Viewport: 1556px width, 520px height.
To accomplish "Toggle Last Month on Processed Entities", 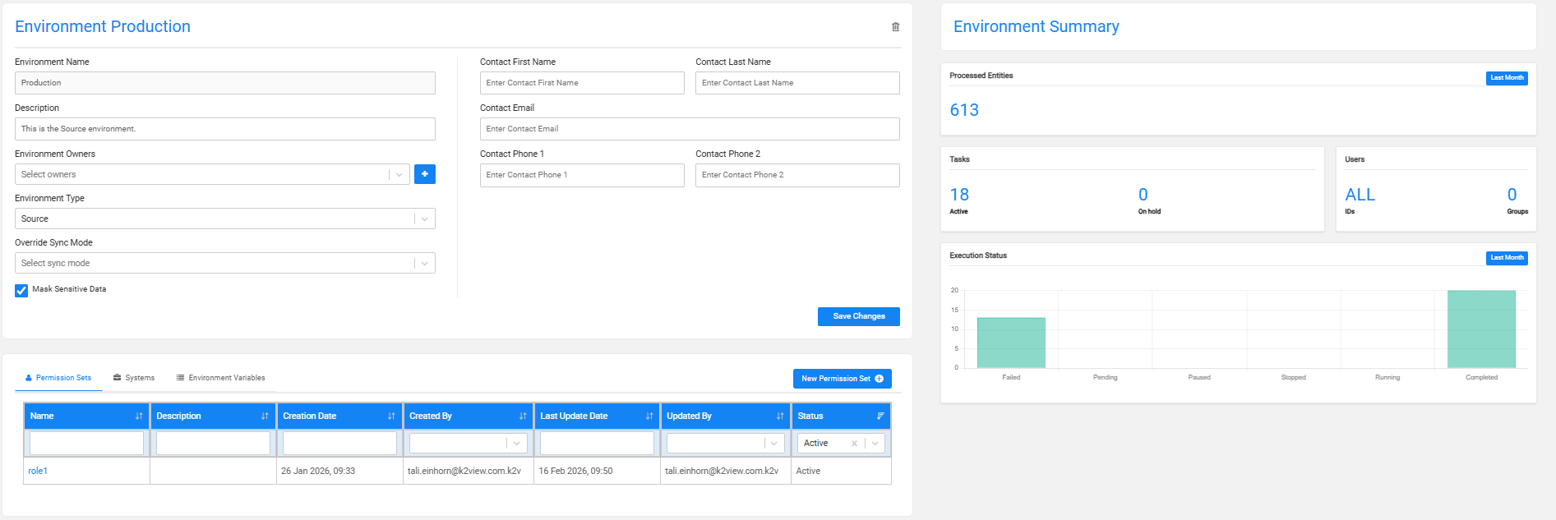I will [1507, 78].
